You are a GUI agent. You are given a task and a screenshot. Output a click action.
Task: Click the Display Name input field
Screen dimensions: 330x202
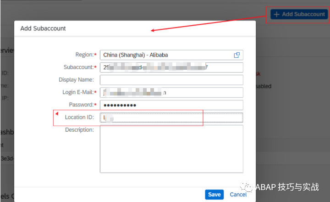[x=171, y=80]
